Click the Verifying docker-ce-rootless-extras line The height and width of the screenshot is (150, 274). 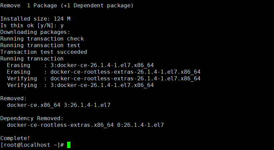pyautogui.click(x=104, y=79)
